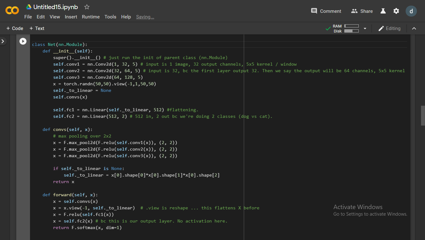Star the Untitled15.ipynb notebook
Viewport: 425px width, 240px height.
pos(87,7)
